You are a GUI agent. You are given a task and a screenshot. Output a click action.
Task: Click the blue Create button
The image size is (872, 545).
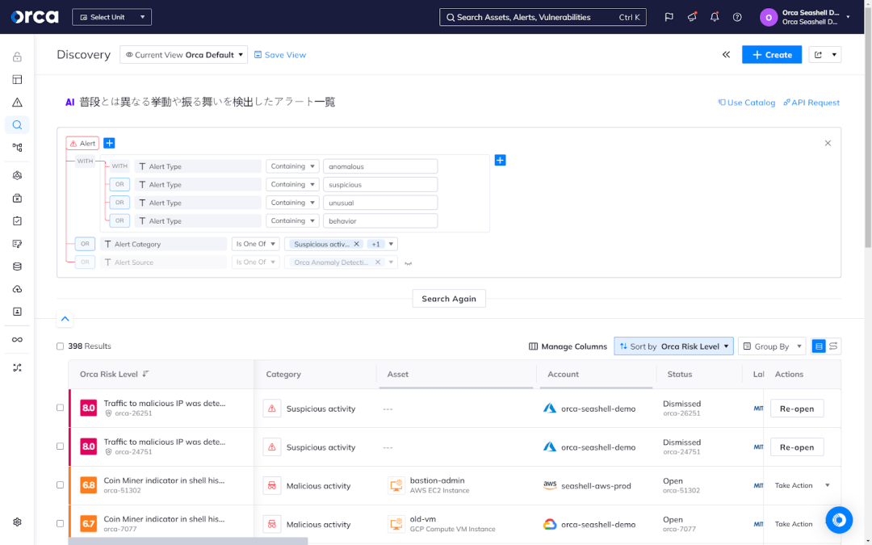(x=772, y=55)
